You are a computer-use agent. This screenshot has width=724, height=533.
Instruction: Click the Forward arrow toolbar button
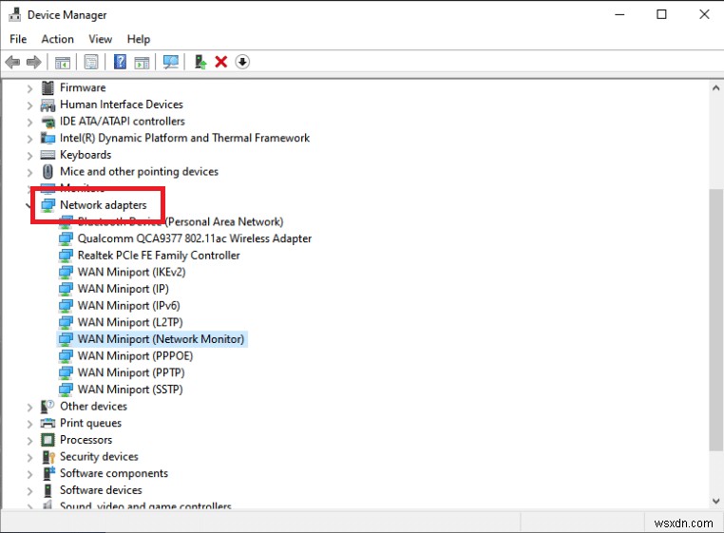coord(33,62)
